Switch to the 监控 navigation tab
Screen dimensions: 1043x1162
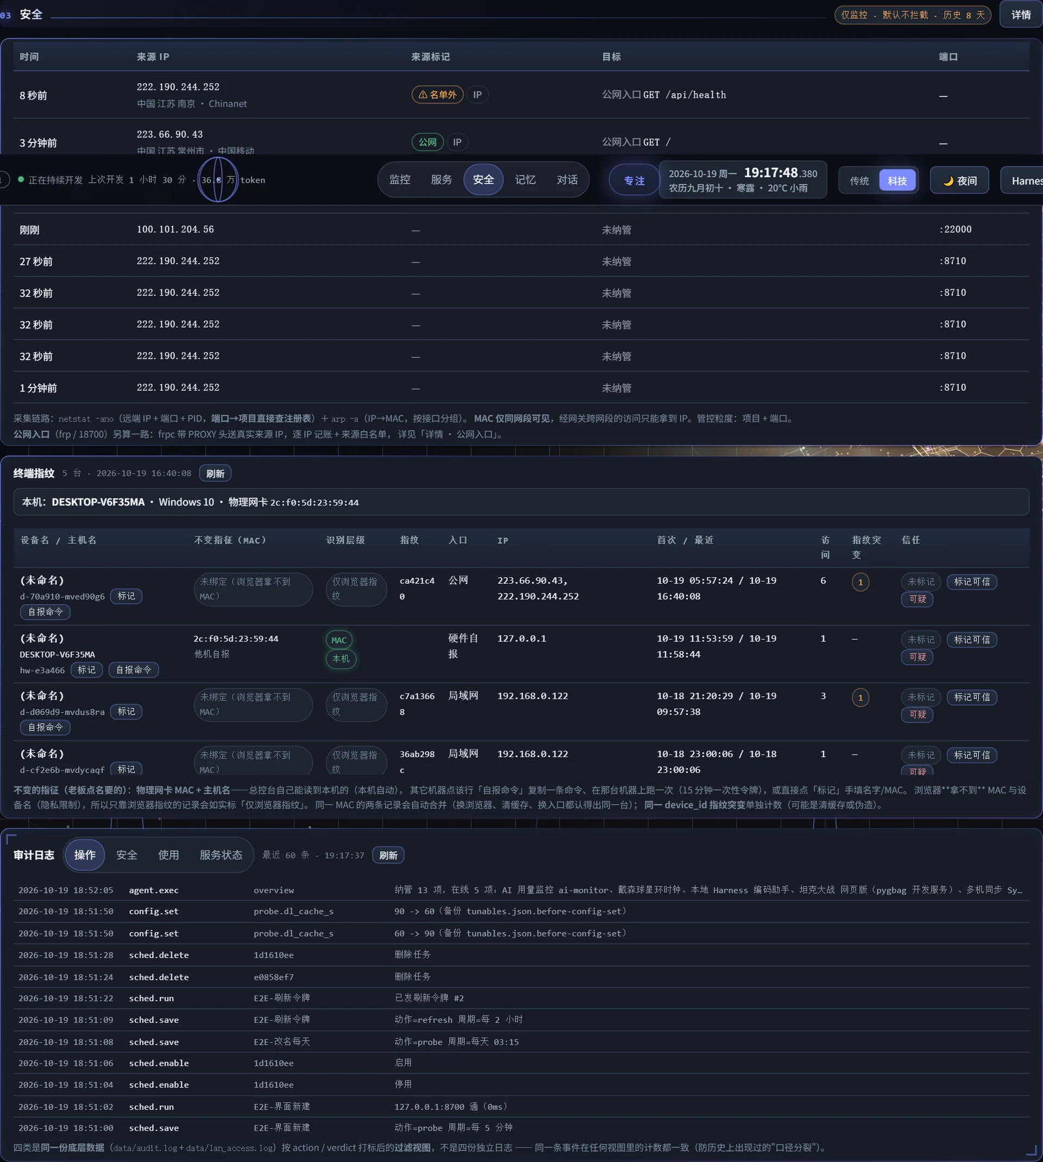399,180
